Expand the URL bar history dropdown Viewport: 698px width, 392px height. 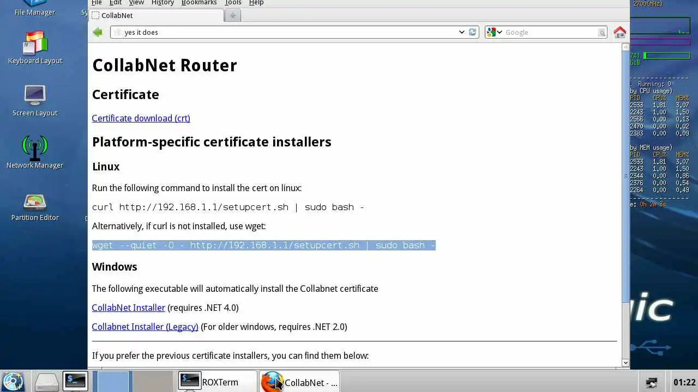coord(461,32)
